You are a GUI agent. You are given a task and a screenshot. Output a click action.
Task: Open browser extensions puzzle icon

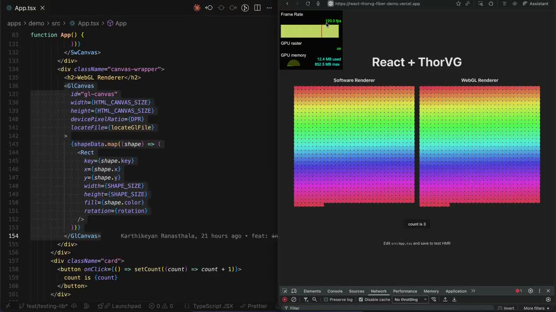tap(491, 3)
